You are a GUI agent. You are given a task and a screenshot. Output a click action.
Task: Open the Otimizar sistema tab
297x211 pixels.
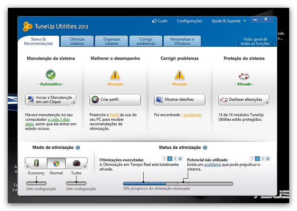pos(77,41)
